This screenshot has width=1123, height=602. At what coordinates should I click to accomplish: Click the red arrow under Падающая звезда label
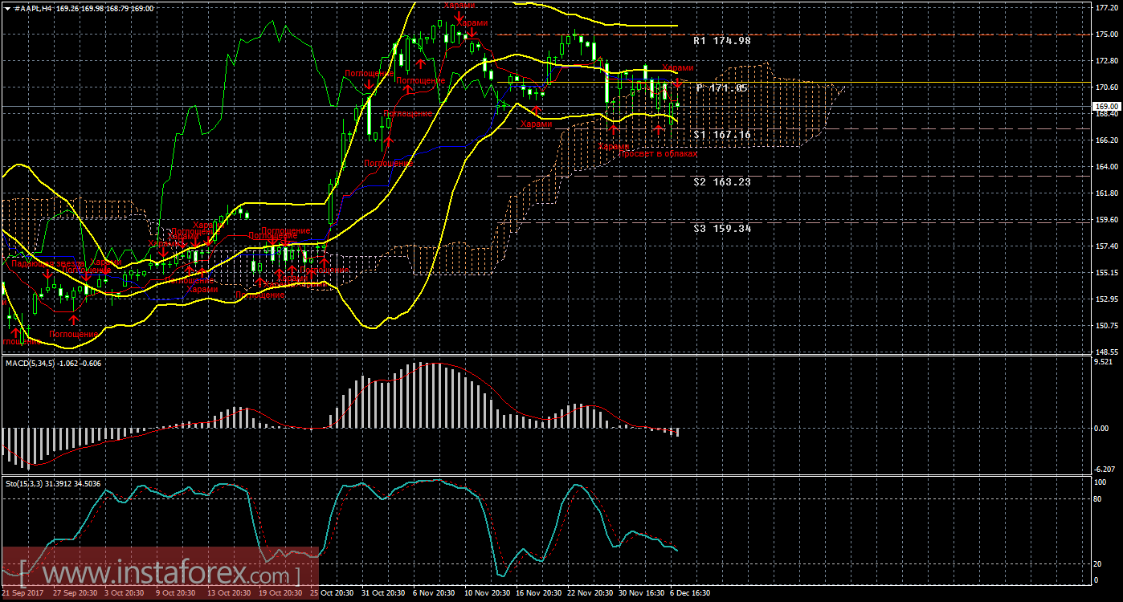pyautogui.click(x=48, y=275)
